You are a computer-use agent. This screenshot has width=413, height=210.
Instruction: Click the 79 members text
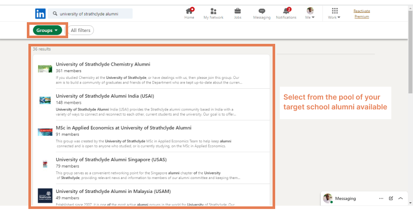[x=68, y=166]
